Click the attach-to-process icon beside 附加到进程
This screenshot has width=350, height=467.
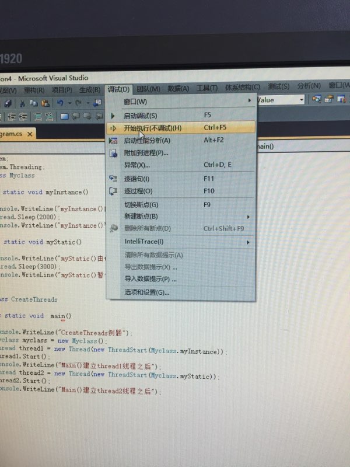coord(113,153)
